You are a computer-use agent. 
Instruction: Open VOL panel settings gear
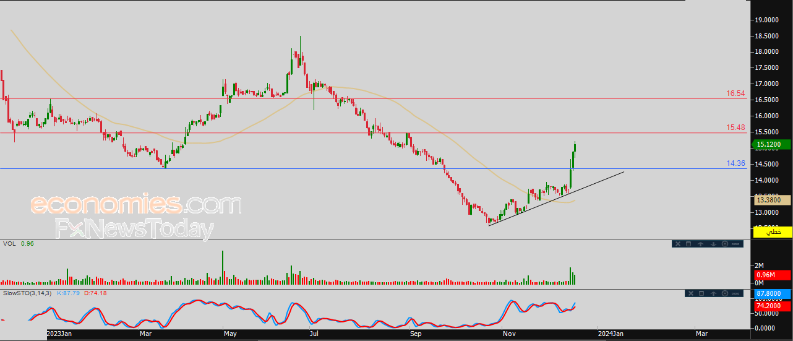[725, 244]
